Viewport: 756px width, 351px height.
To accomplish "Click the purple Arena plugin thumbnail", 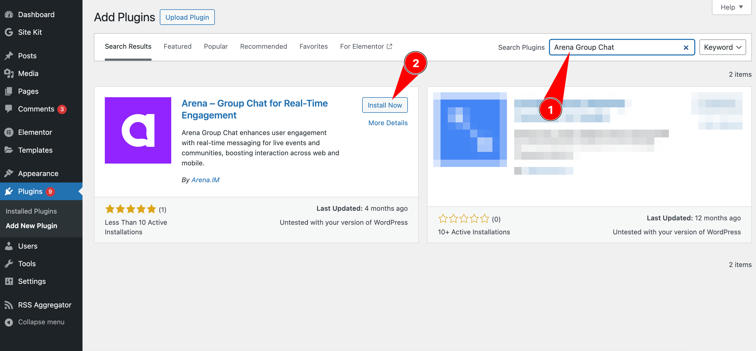I will [138, 130].
